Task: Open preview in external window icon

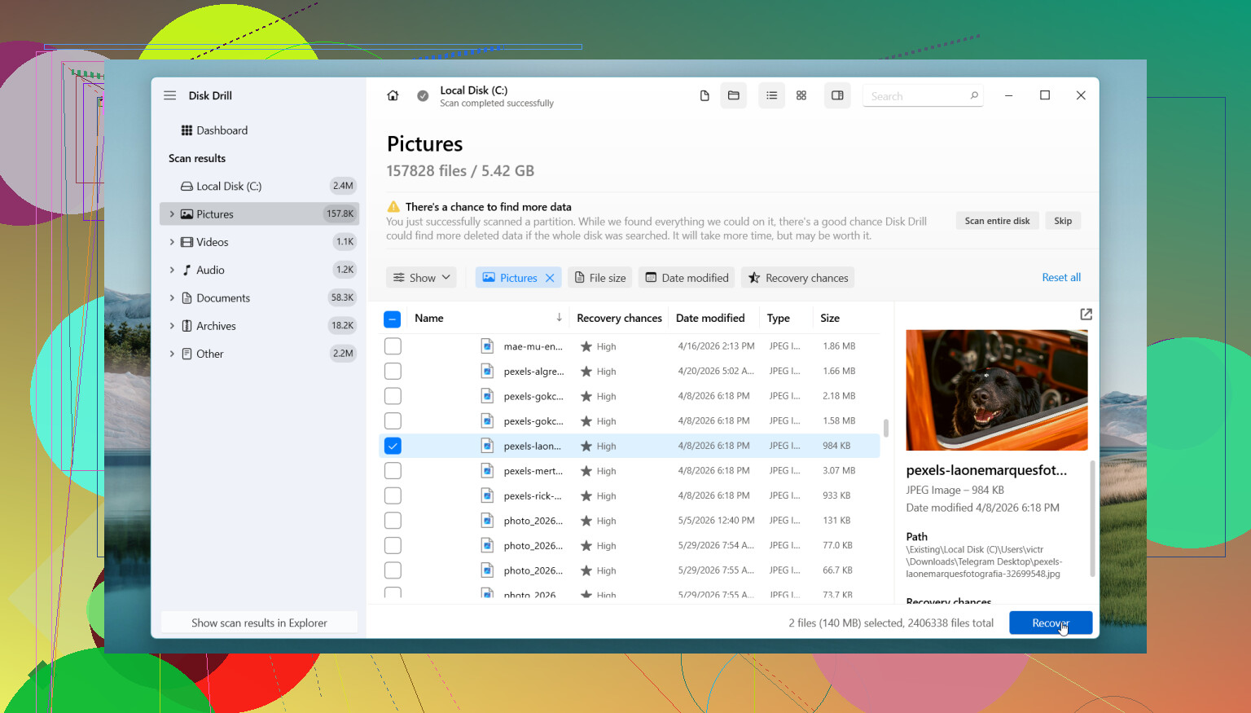Action: (1086, 315)
